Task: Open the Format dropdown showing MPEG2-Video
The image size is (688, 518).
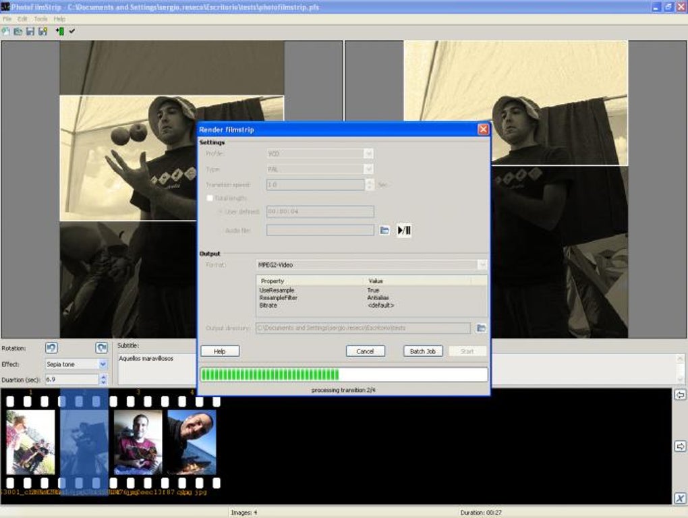Action: point(482,264)
